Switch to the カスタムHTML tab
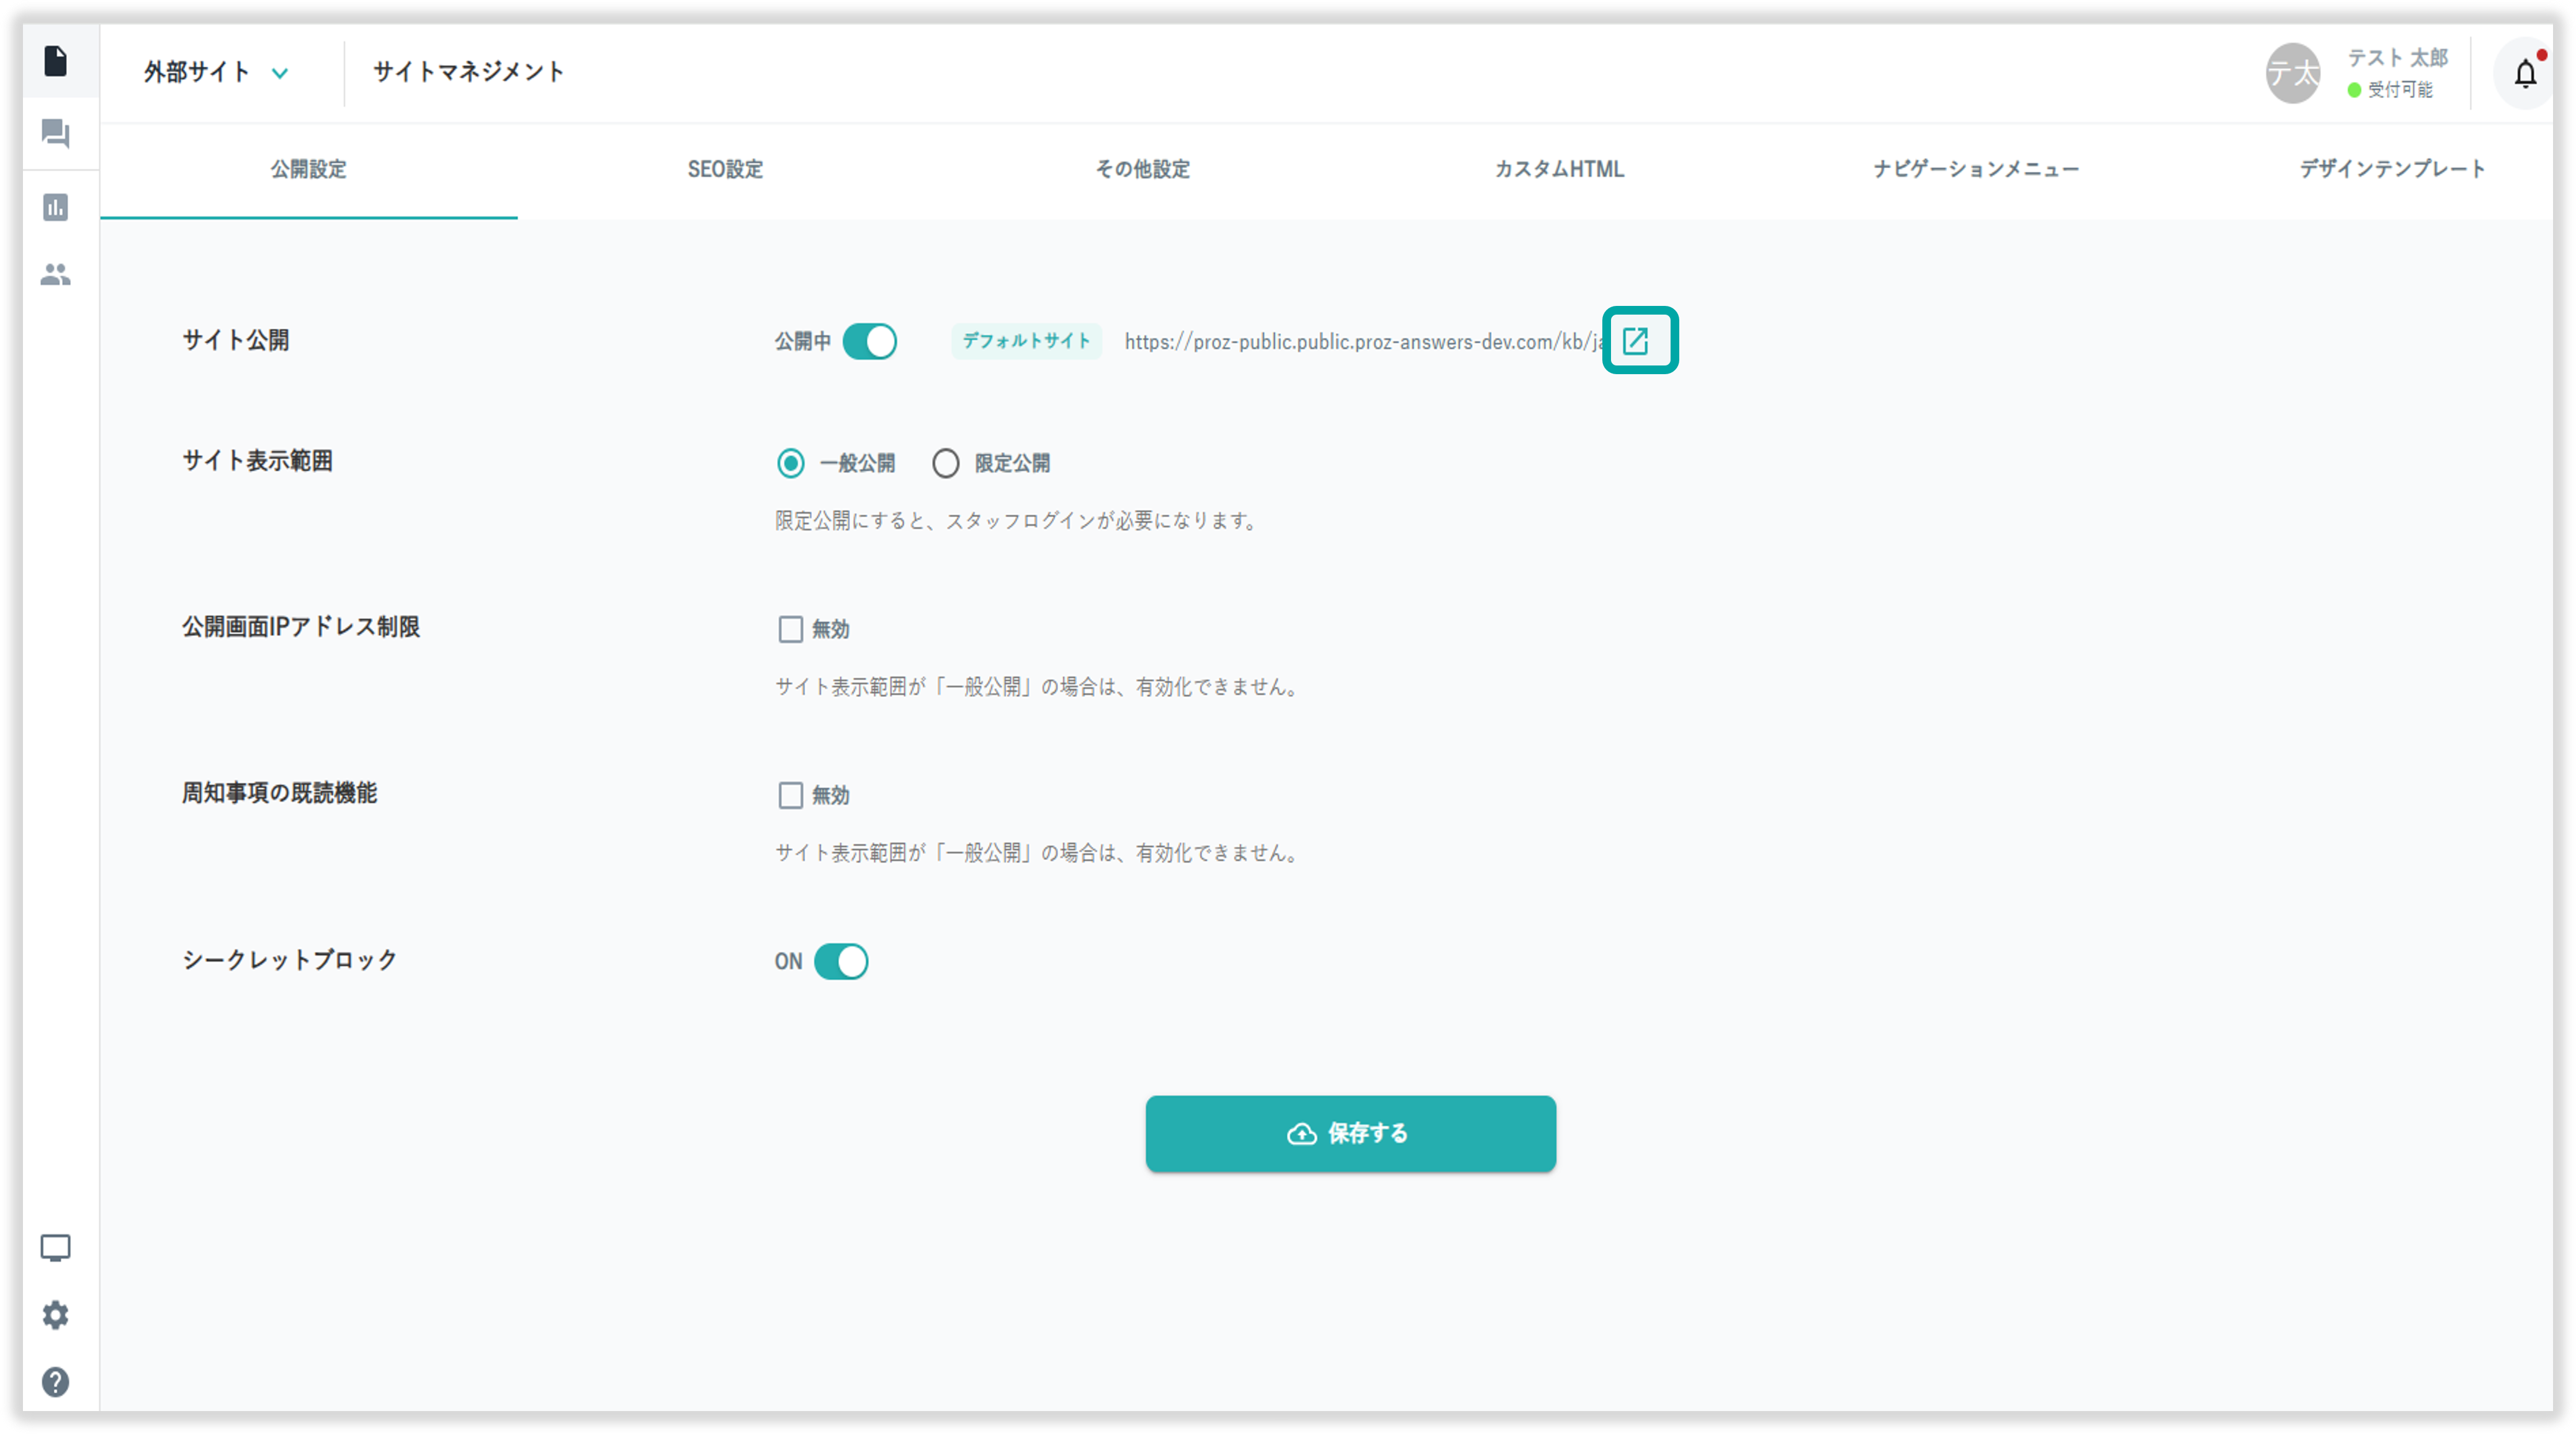The image size is (2576, 1434). [x=1558, y=169]
